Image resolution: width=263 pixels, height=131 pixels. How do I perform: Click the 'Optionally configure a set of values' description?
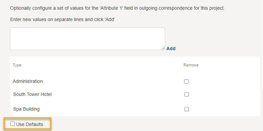[117, 8]
